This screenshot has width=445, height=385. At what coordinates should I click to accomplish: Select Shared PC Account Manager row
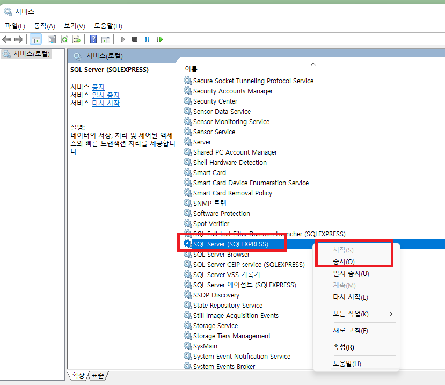[235, 152]
